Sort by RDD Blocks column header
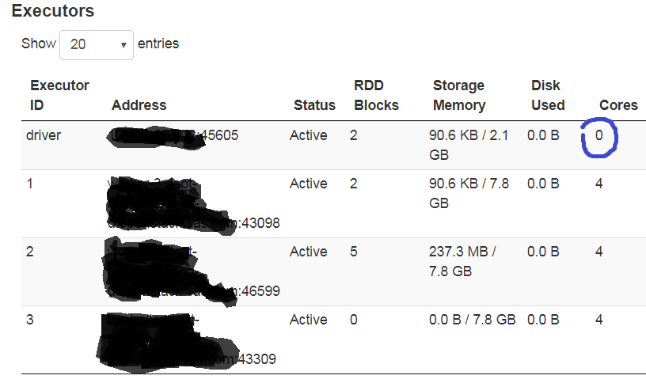 click(376, 95)
